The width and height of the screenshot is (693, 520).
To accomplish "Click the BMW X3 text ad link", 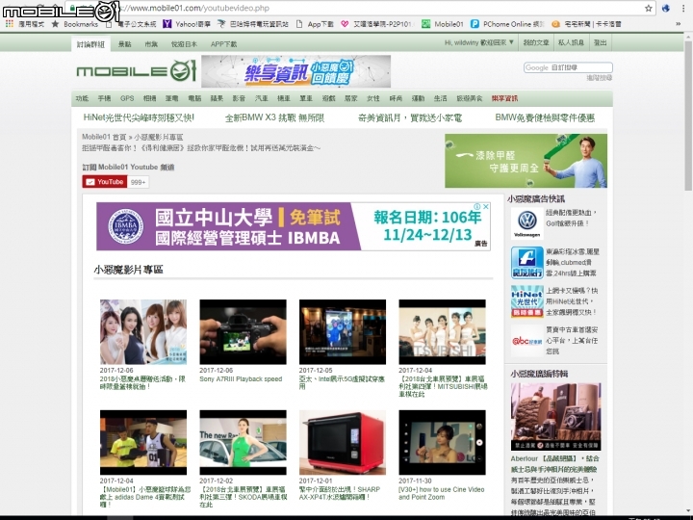I will coord(274,118).
